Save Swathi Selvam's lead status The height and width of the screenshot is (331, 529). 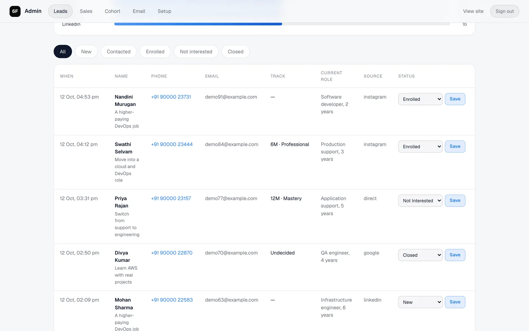(x=455, y=147)
